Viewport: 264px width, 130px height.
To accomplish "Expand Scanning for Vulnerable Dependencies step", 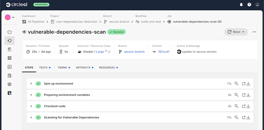I will click(x=31, y=117).
